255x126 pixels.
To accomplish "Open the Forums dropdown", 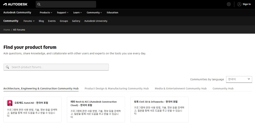I will click(29, 21).
